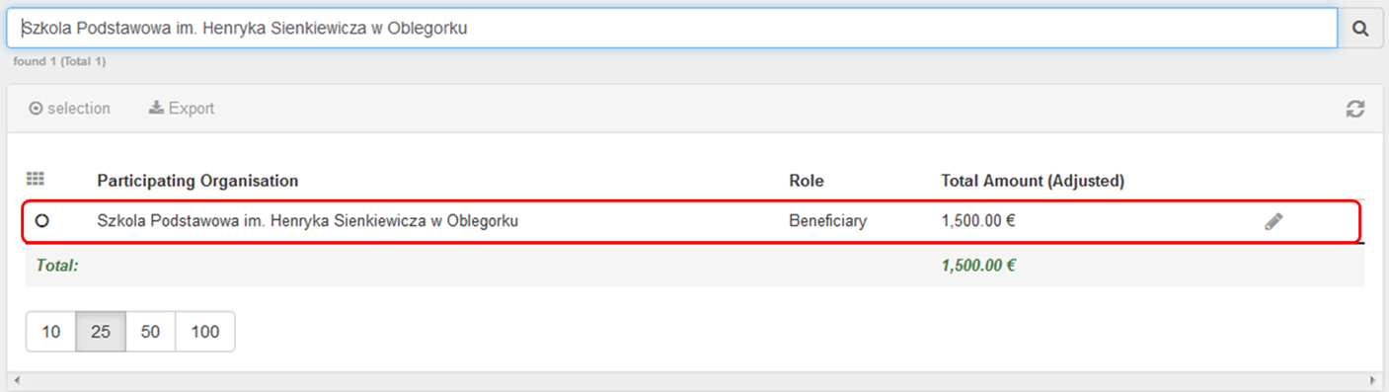This screenshot has height=392, width=1389.
Task: Set page size to 25
Action: (x=101, y=332)
